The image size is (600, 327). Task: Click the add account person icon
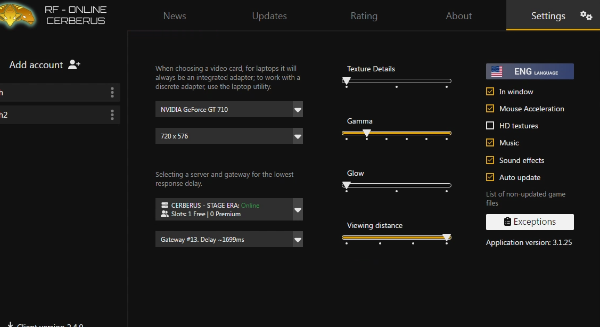pyautogui.click(x=75, y=65)
